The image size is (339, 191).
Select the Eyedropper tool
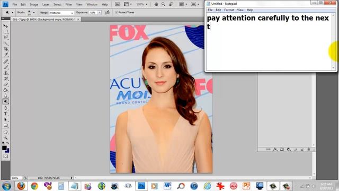pos(6,55)
